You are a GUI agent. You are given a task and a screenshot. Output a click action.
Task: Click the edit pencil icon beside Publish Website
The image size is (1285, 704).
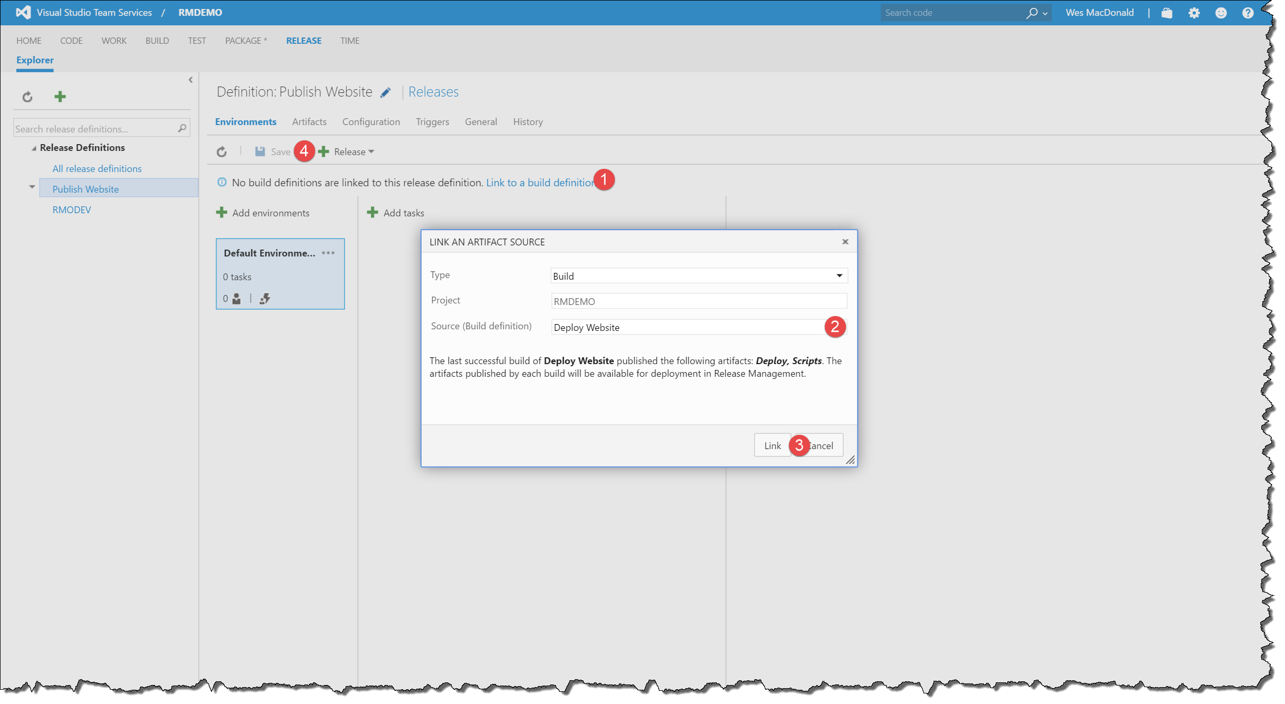(386, 93)
